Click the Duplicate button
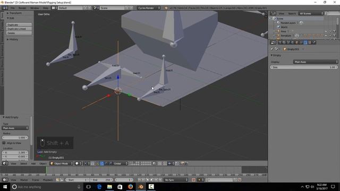The width and height of the screenshot is (340, 191). click(x=19, y=25)
